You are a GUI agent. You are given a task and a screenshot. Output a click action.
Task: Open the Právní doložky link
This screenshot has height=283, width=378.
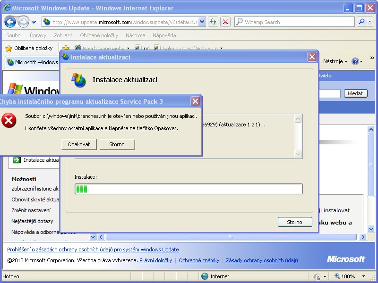coord(156,260)
